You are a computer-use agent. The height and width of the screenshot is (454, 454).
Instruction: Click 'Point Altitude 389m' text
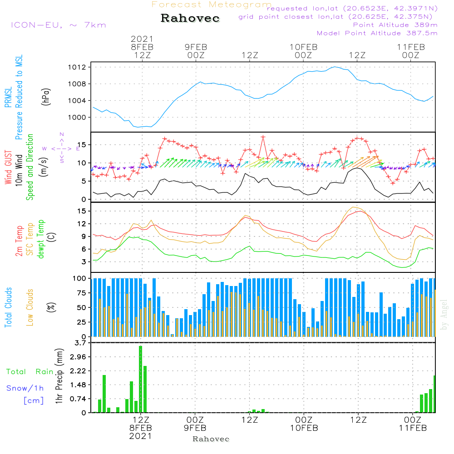395,25
